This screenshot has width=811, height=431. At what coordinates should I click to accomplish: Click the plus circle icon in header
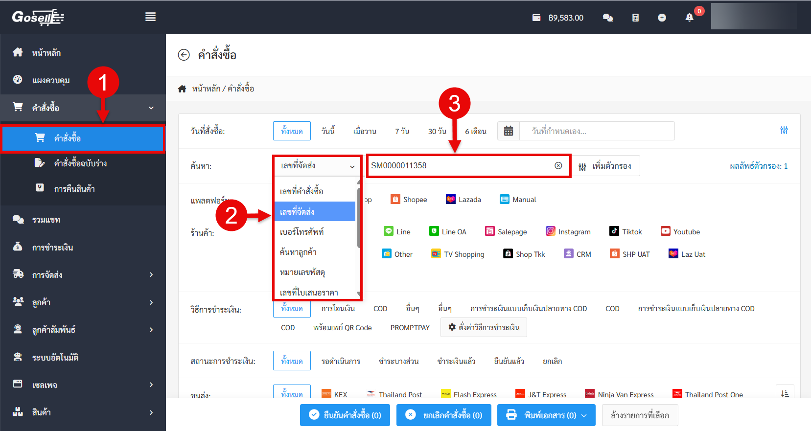tap(662, 18)
